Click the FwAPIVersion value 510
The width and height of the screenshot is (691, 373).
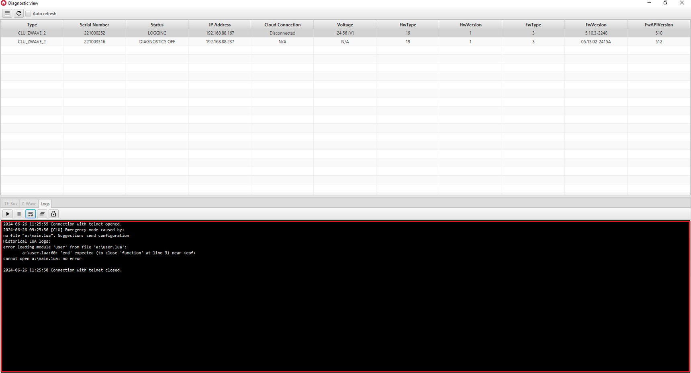[x=659, y=33]
